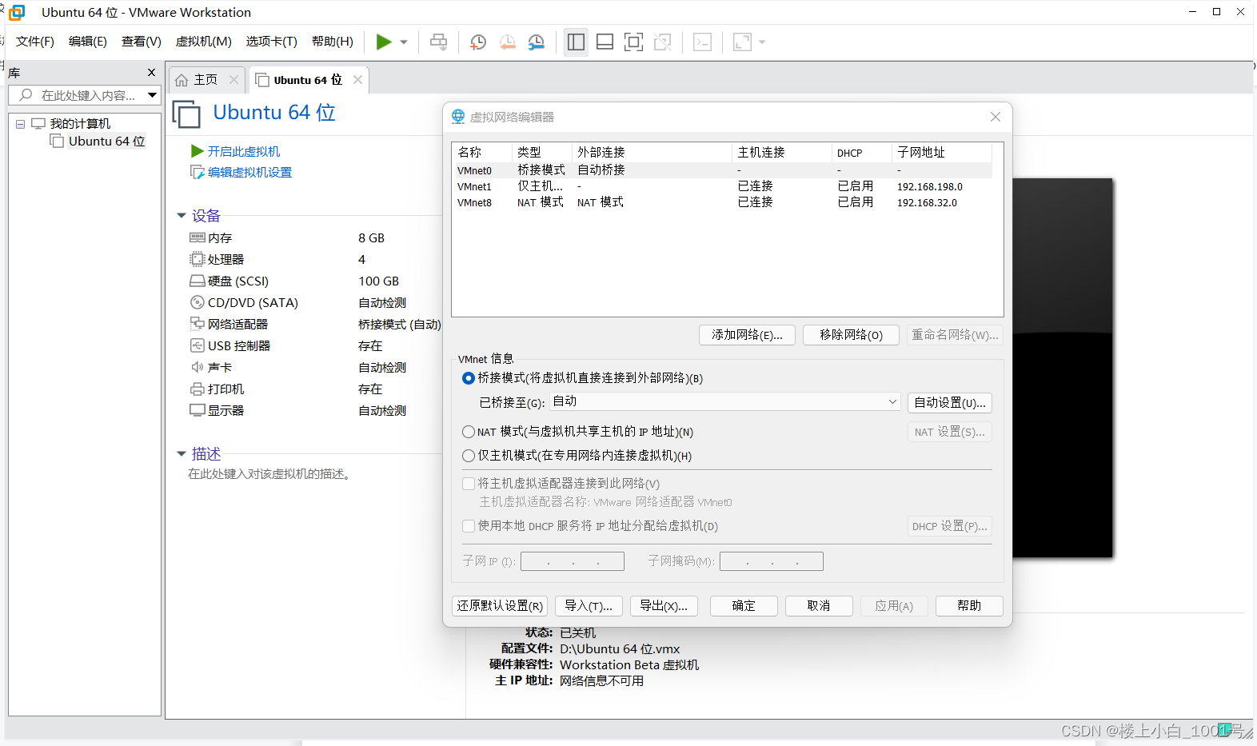
Task: Click 取消 in network editor
Action: (819, 606)
